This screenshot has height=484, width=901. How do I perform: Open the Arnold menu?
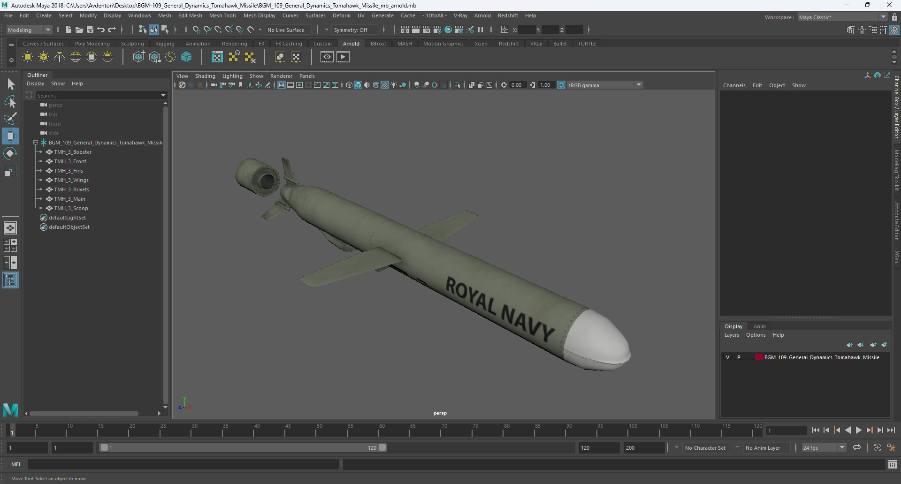(x=482, y=15)
